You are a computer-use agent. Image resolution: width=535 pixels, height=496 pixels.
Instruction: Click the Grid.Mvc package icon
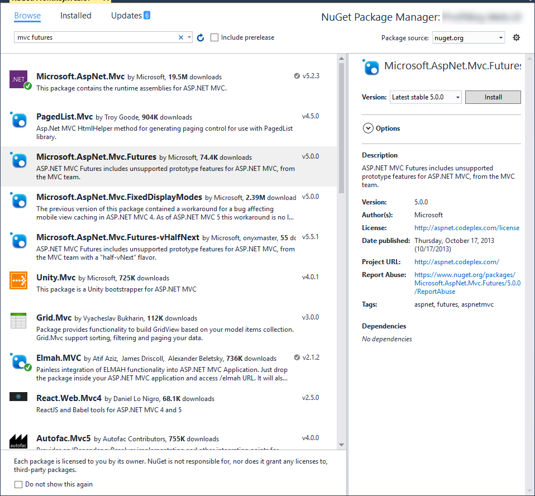click(x=18, y=321)
